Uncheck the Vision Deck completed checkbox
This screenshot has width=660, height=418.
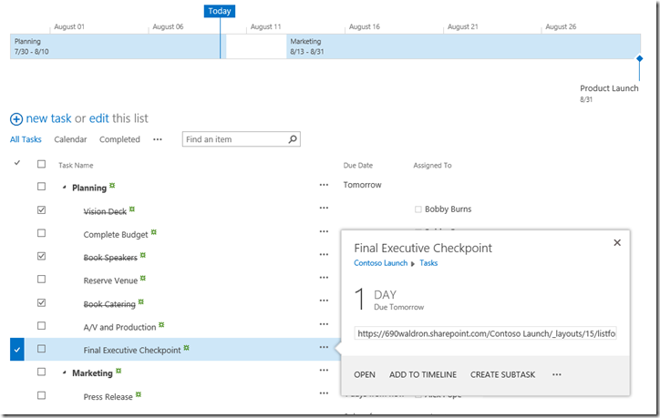click(41, 209)
